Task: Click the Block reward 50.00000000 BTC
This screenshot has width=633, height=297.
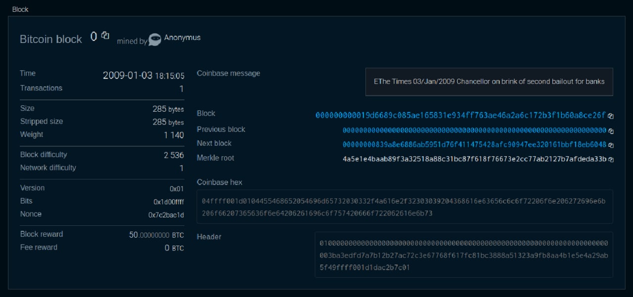Action: 156,235
